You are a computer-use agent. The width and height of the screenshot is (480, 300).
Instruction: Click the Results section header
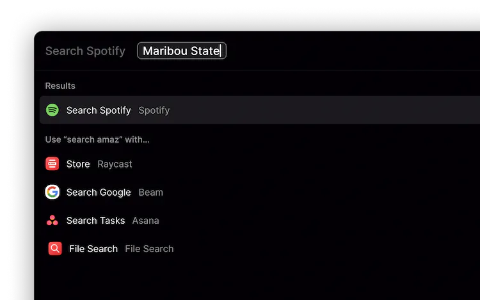coord(60,86)
